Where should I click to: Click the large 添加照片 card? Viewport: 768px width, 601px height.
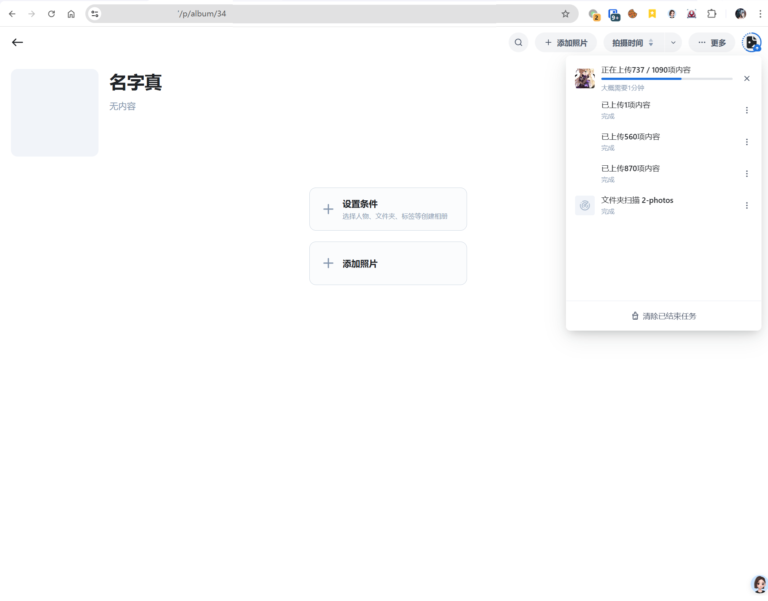click(388, 263)
